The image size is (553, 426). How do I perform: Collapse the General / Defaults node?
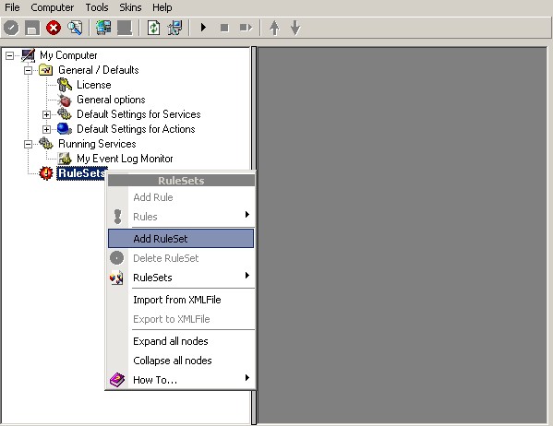tap(28, 70)
